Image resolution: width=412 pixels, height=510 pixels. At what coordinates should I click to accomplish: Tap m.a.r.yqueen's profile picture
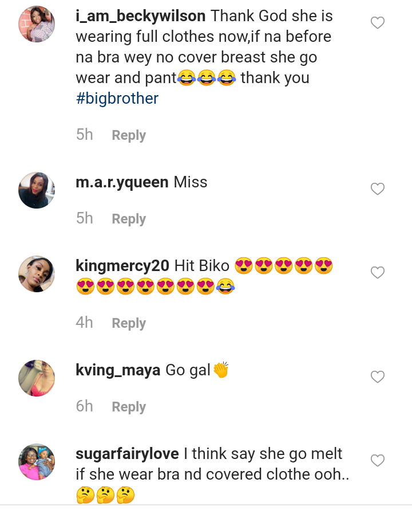click(37, 190)
